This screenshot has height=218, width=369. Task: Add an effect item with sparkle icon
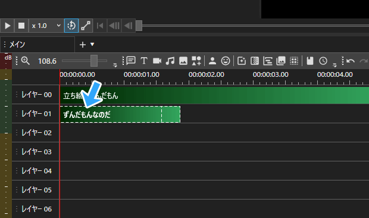(x=242, y=61)
